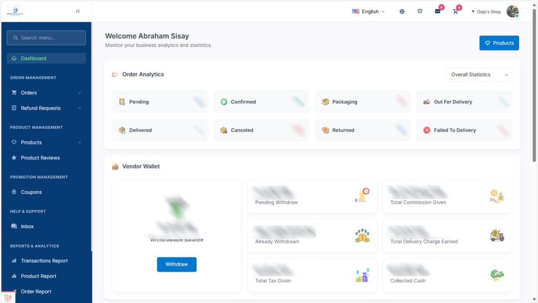Click the Transactions Report chart icon
Image resolution: width=538 pixels, height=303 pixels.
click(x=14, y=261)
